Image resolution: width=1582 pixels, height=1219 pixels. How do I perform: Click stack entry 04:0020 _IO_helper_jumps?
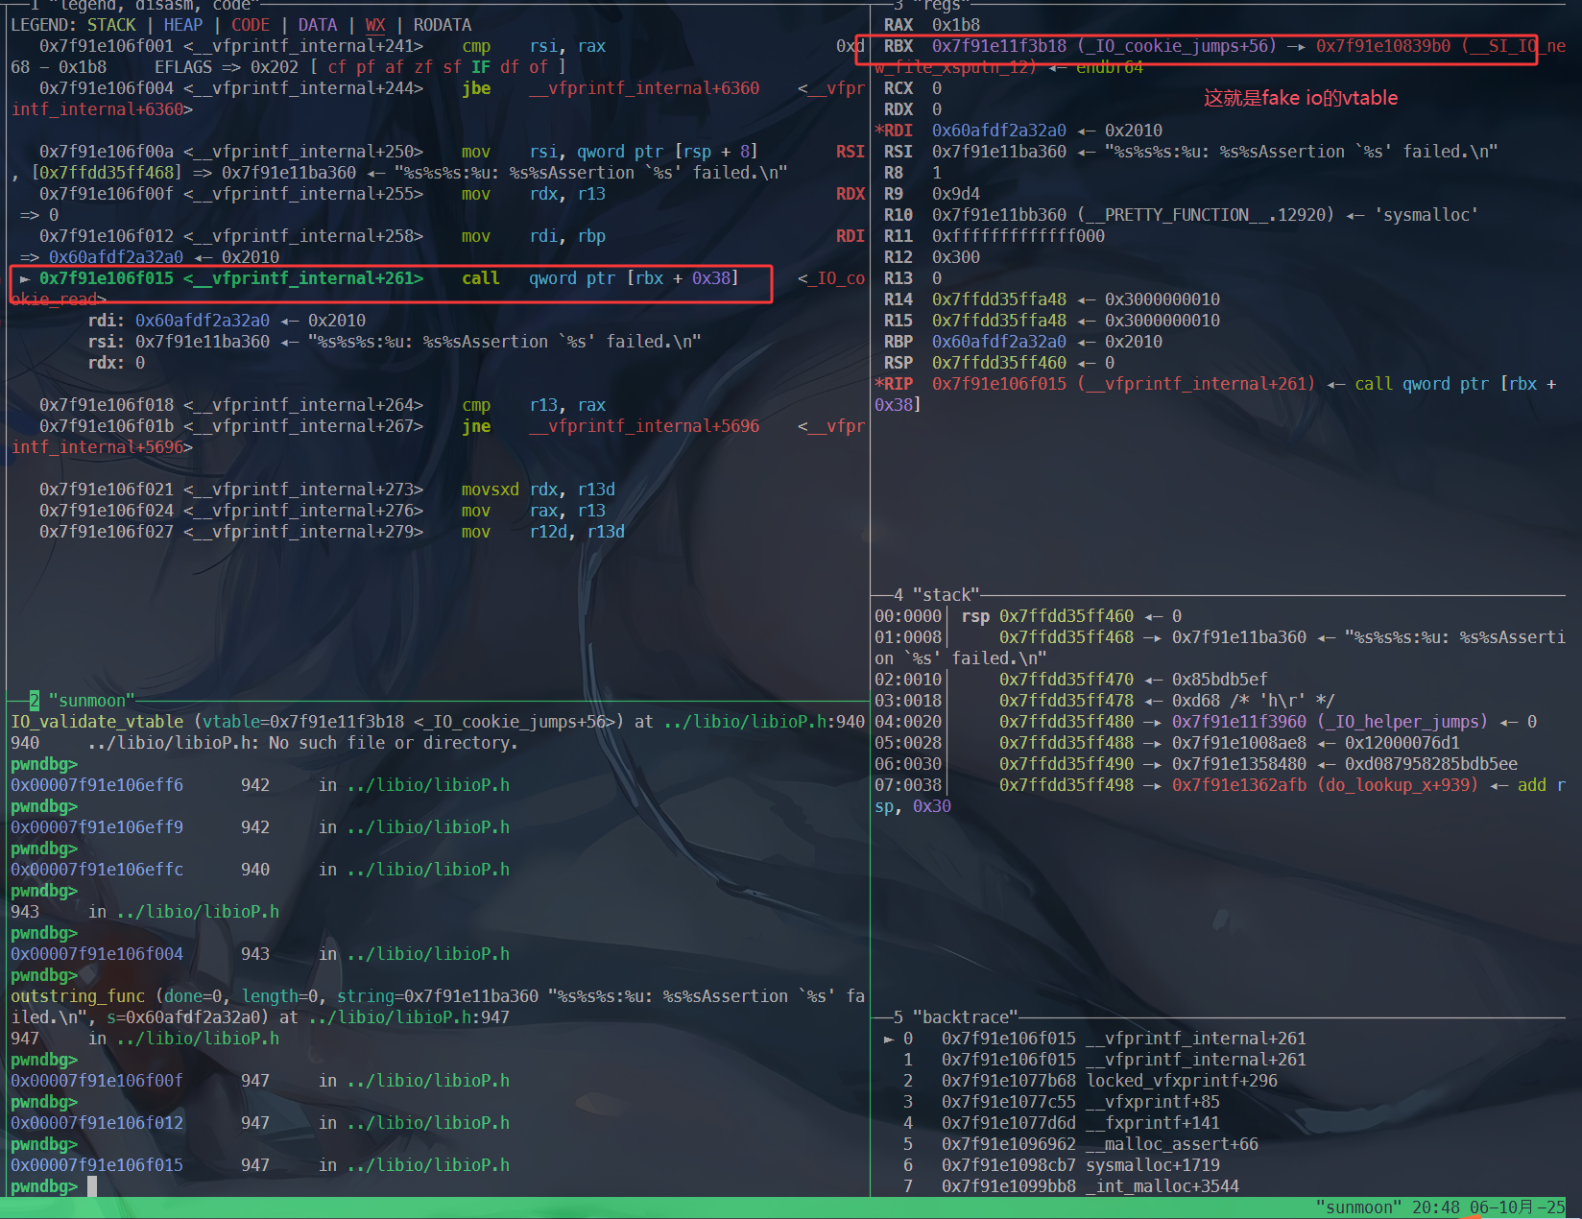coord(1206,722)
